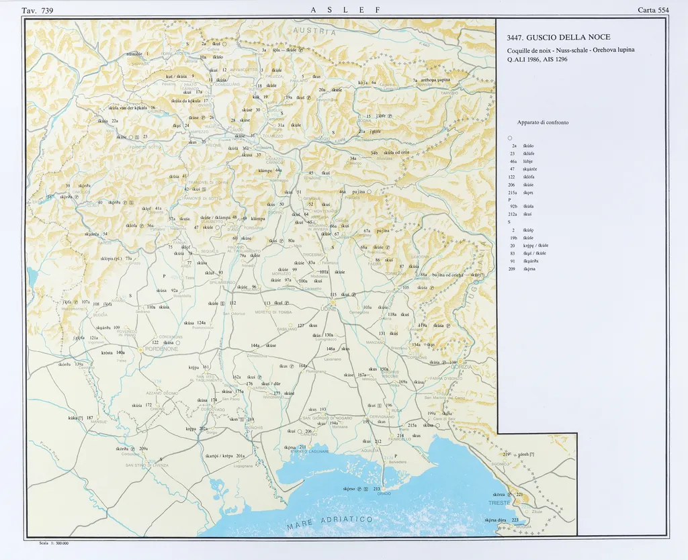This screenshot has height=560, width=688.
Task: Click the 'ASLEF' header title
Action: tap(346, 10)
